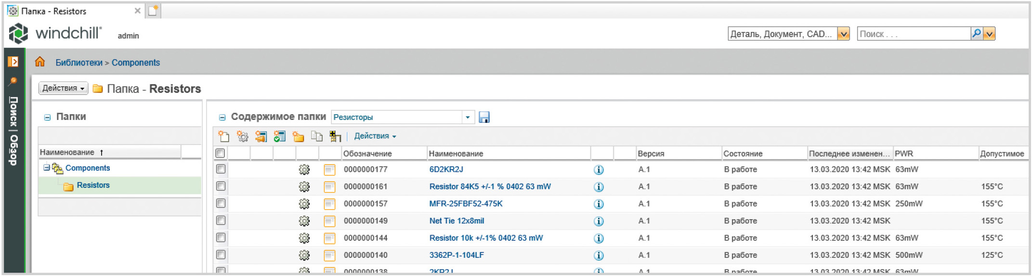Screen dimensions: 1033x277
Task: Open the folder Действия button menu
Action: (63, 88)
